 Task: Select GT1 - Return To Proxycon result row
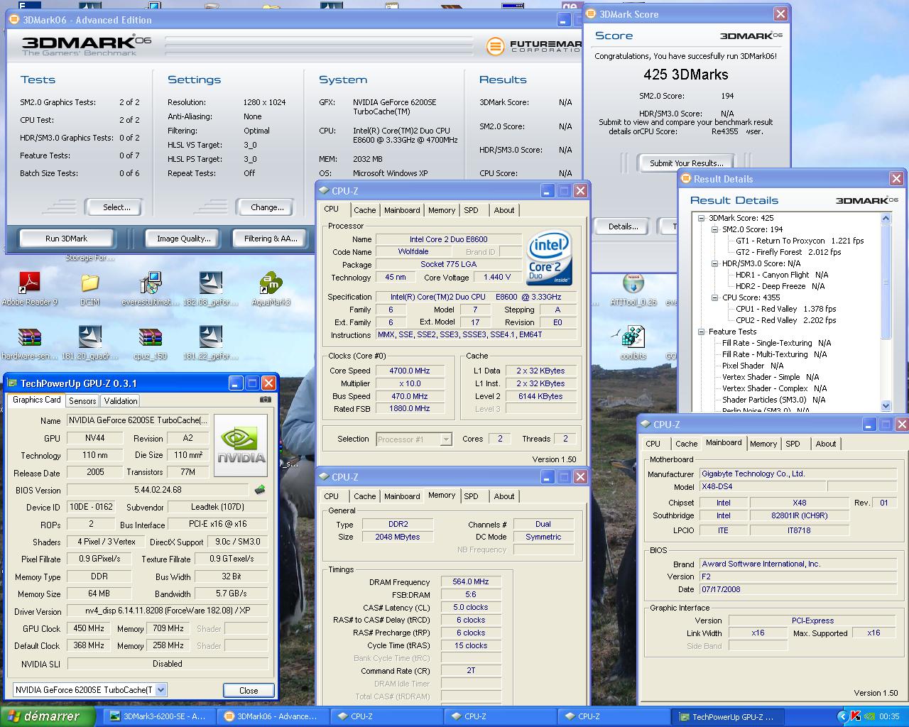[x=800, y=241]
